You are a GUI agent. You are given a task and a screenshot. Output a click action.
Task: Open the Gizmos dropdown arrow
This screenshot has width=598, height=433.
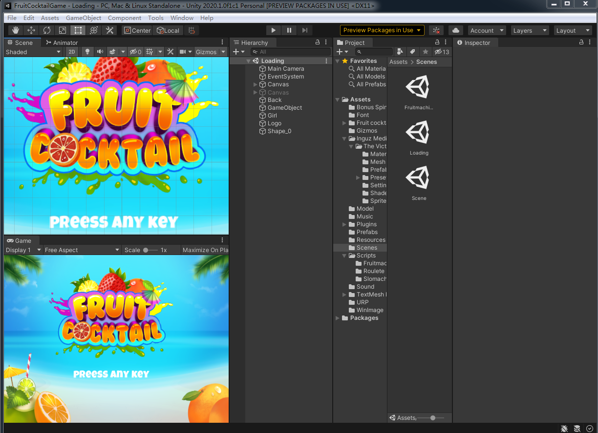click(x=223, y=52)
